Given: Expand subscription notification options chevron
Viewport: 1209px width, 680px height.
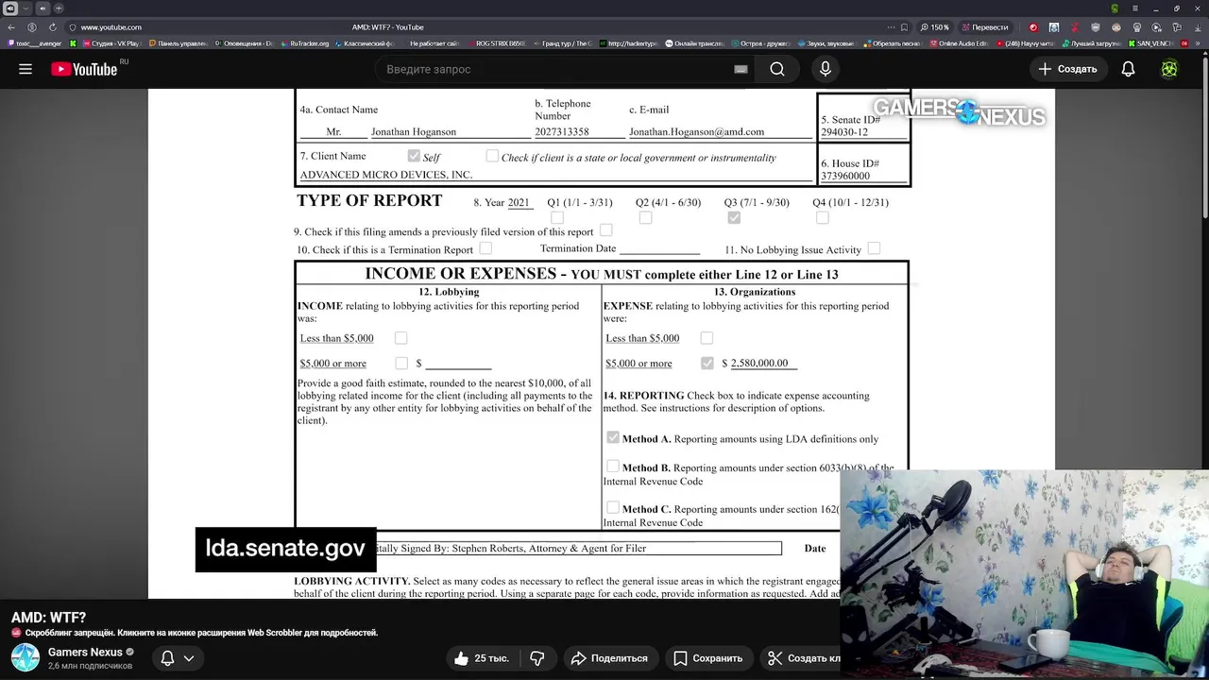Looking at the screenshot, I should point(189,658).
